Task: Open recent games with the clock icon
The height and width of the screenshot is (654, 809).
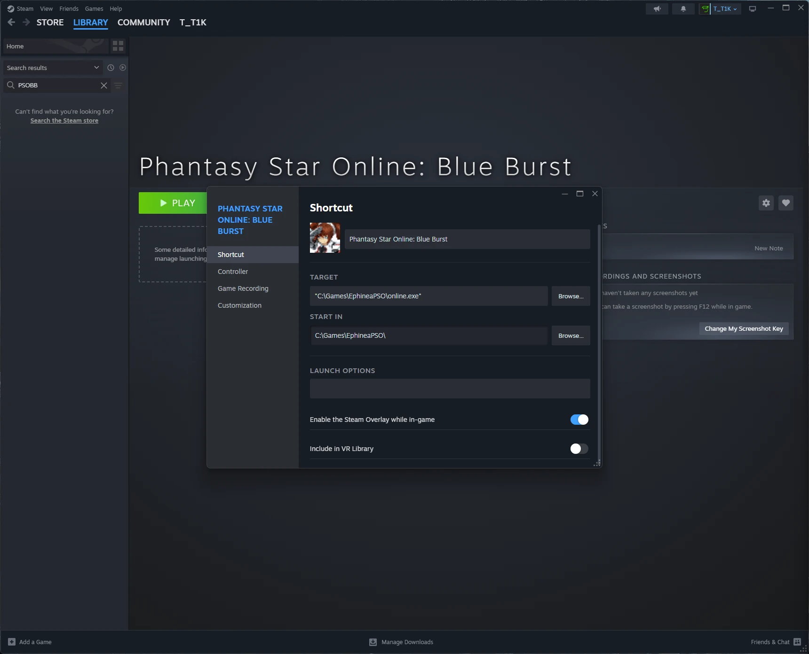Action: [x=111, y=67]
